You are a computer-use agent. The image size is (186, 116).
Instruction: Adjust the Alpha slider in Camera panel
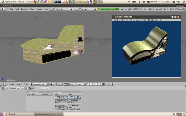(75, 102)
